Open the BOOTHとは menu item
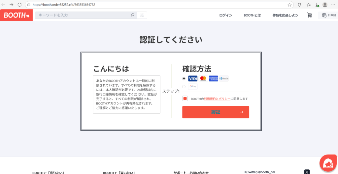The width and height of the screenshot is (338, 174). pos(252,15)
